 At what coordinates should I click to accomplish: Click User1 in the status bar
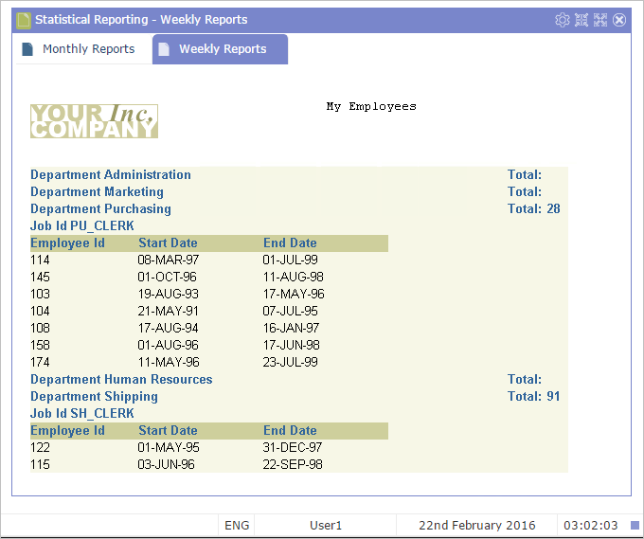pyautogui.click(x=326, y=526)
